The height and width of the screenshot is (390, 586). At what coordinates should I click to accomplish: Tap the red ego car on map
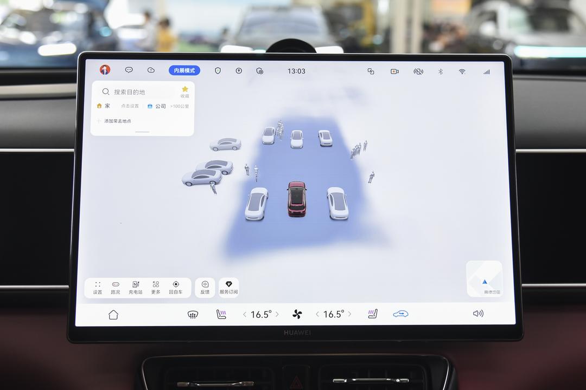[297, 199]
